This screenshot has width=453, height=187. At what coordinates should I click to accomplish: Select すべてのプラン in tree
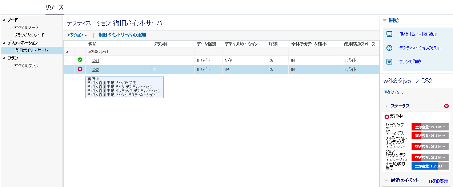click(x=26, y=66)
